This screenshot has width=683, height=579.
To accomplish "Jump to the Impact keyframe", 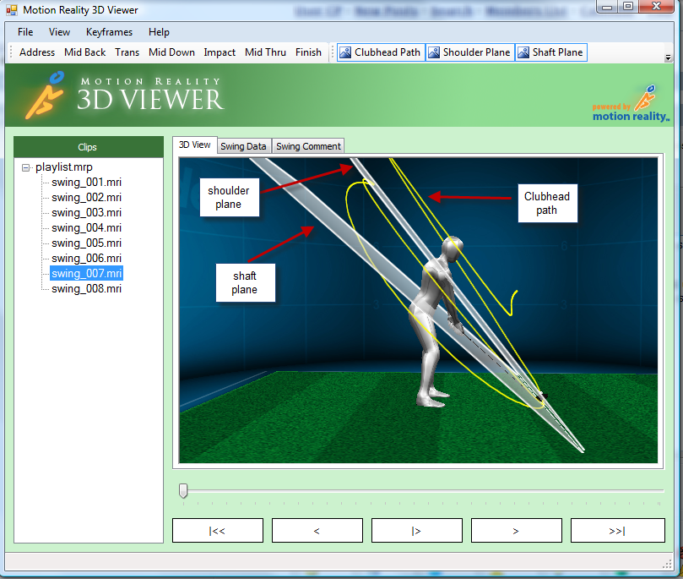I will (220, 52).
